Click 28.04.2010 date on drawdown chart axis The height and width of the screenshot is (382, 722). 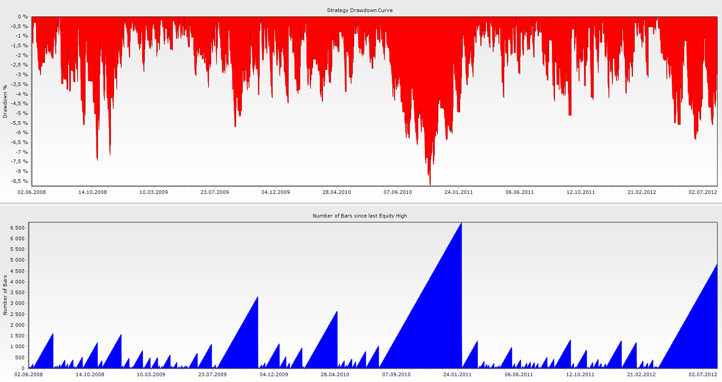coord(337,192)
